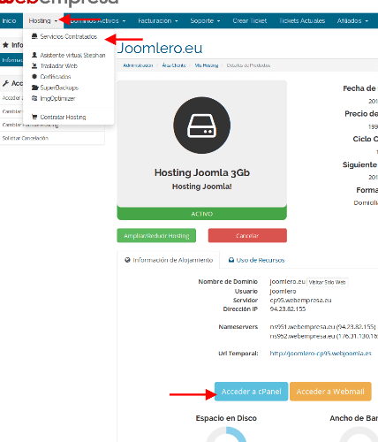Click the Contratar Hosting cart icon

click(x=34, y=117)
